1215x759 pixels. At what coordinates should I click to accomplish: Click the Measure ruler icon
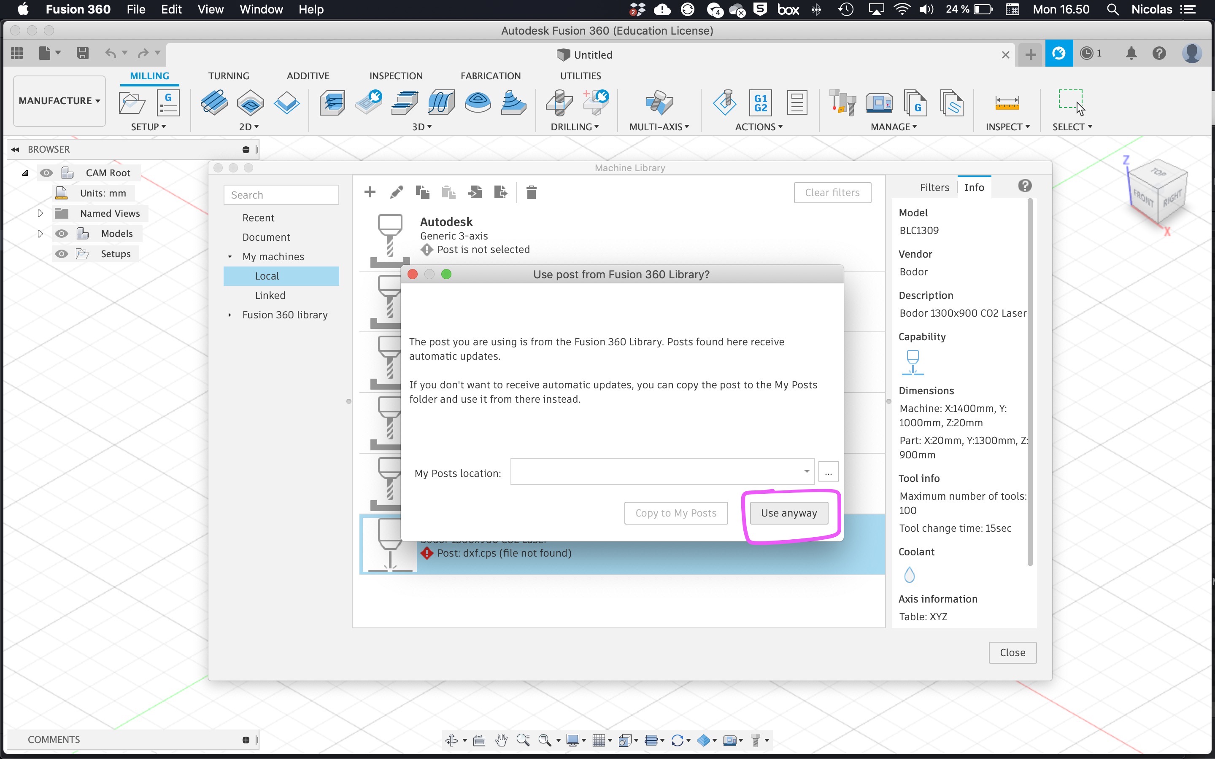coord(1007,103)
